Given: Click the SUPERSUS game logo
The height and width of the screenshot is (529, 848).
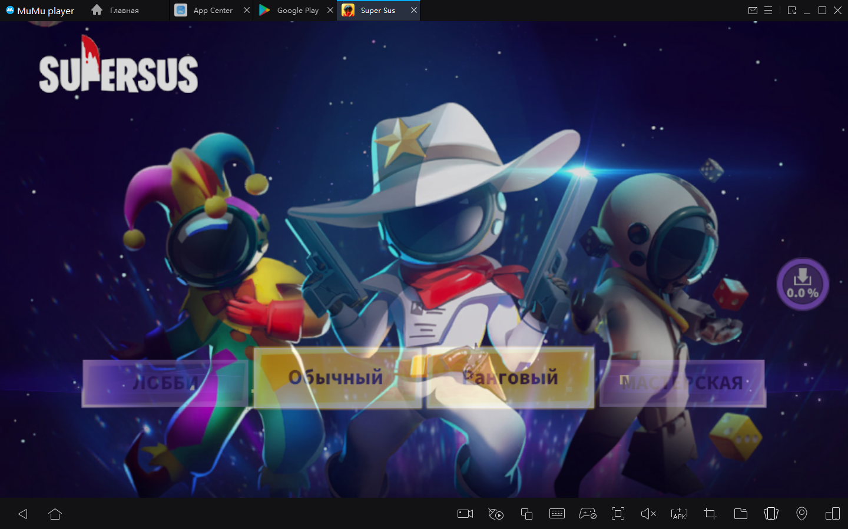Looking at the screenshot, I should (x=118, y=65).
